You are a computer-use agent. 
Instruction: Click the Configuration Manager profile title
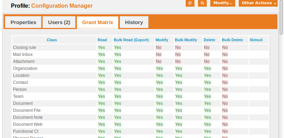tap(62, 6)
